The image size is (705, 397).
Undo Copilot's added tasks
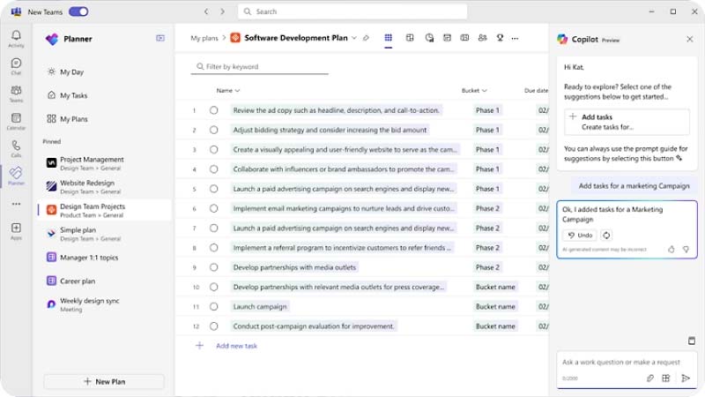pyautogui.click(x=580, y=235)
